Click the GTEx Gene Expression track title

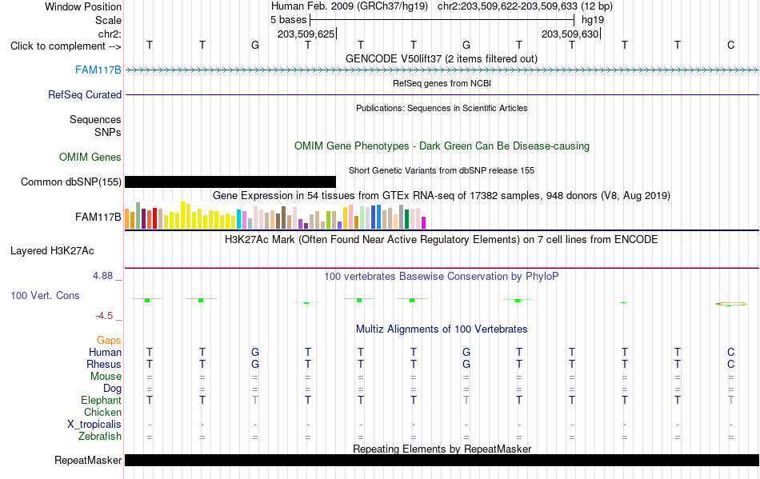point(442,196)
